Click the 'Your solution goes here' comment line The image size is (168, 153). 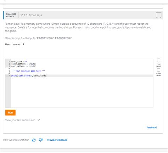tap(28, 71)
